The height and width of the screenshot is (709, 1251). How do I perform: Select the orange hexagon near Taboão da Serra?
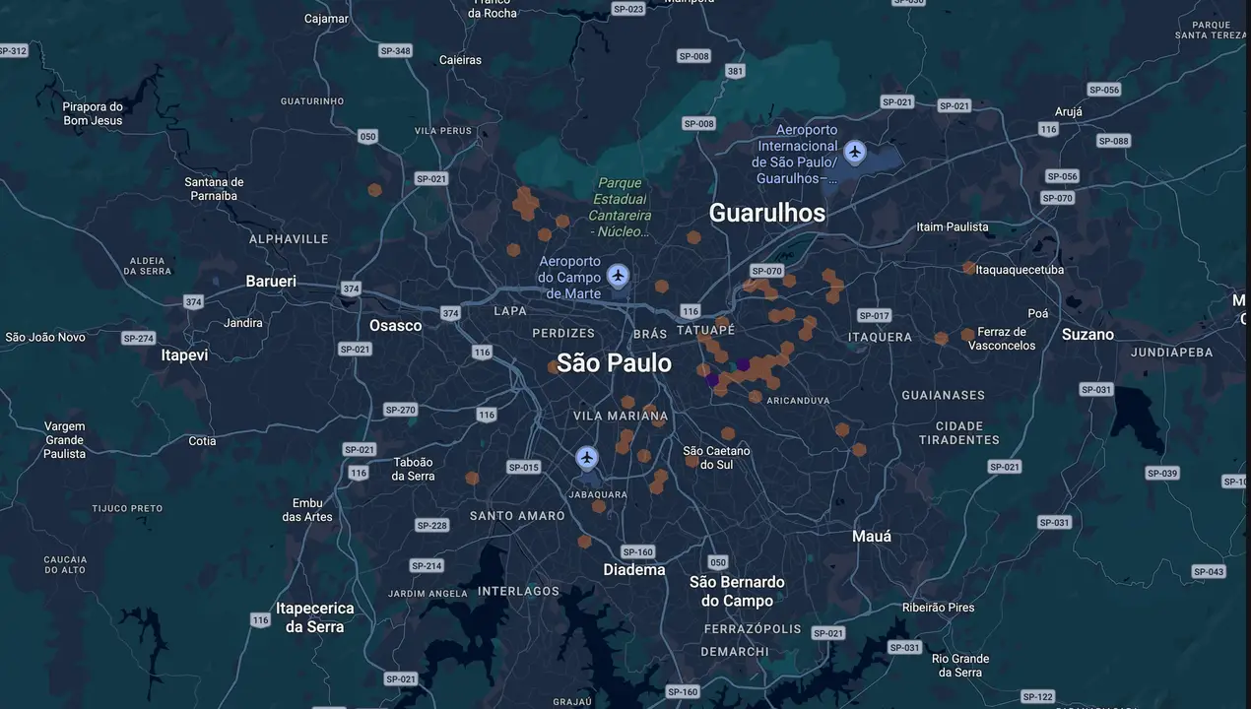tap(472, 478)
